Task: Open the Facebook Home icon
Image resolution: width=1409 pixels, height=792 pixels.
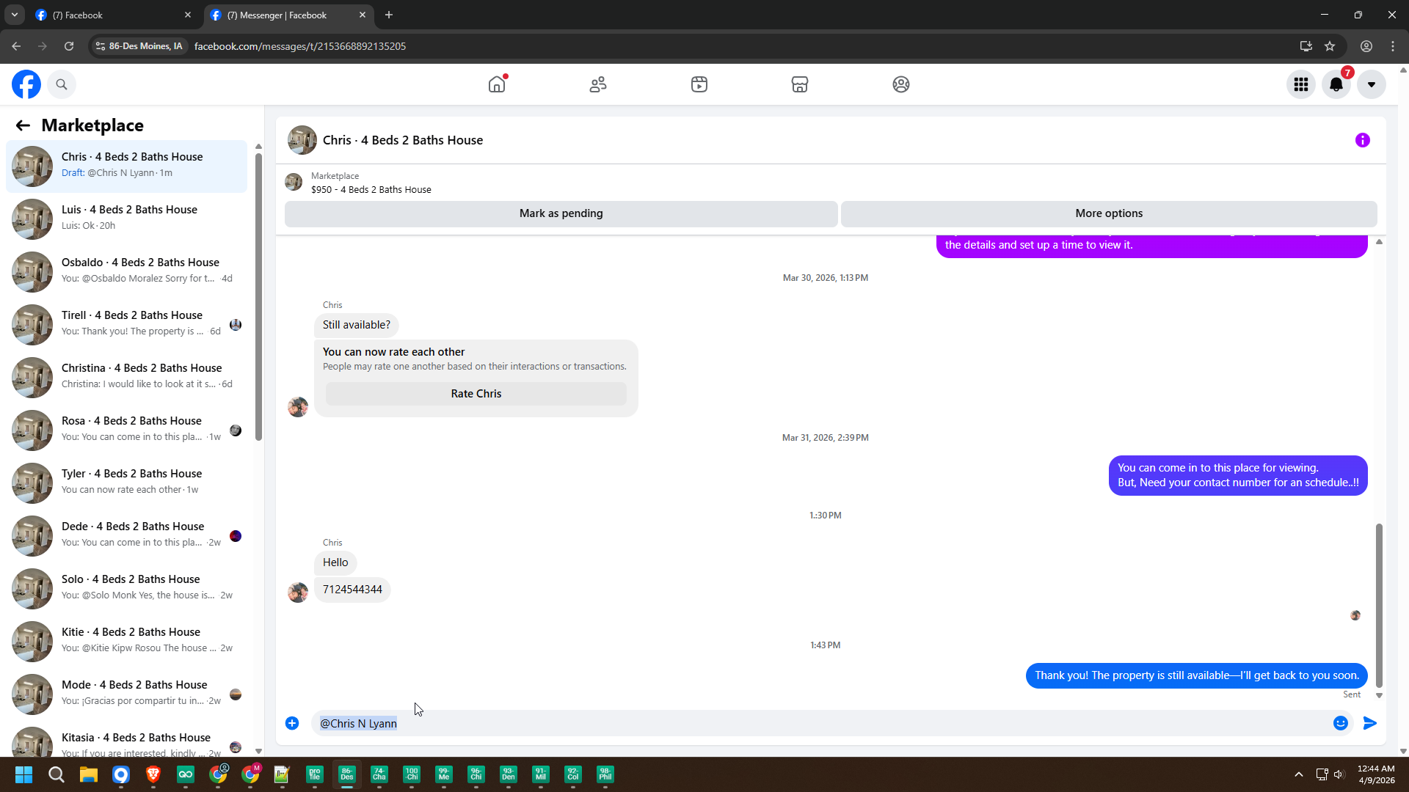Action: (x=497, y=84)
